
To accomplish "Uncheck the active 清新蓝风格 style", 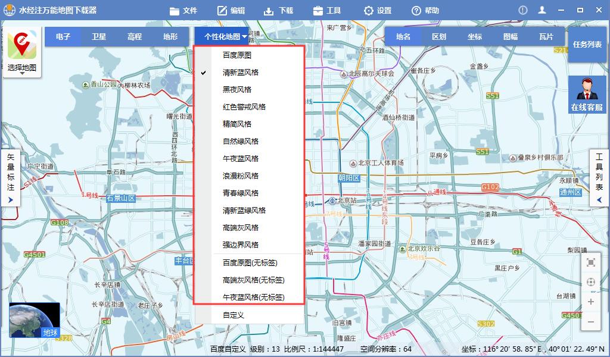I will tap(240, 72).
